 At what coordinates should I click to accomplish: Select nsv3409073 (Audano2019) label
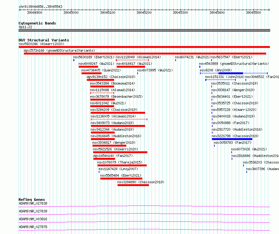pyautogui.click(x=112, y=123)
